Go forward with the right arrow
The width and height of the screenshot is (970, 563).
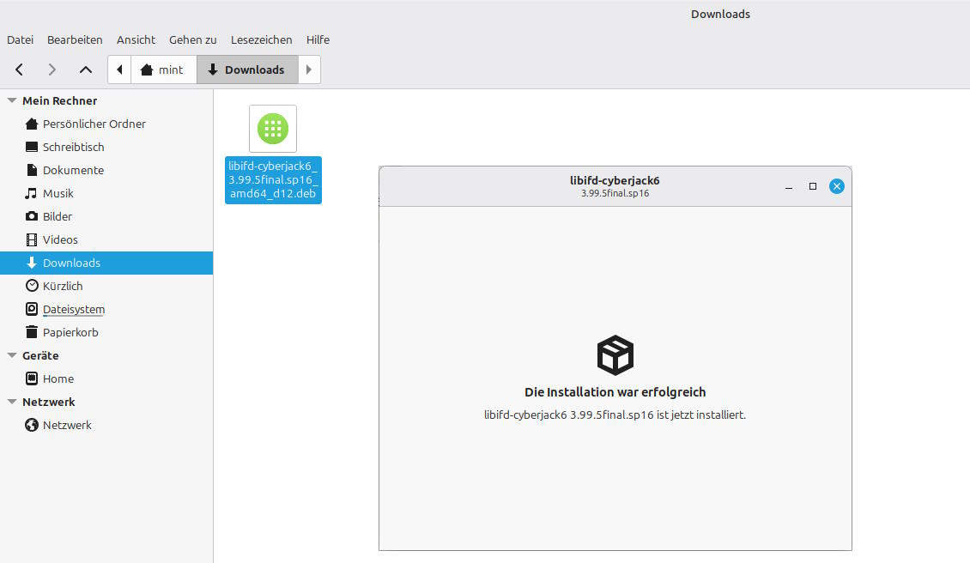(x=52, y=70)
